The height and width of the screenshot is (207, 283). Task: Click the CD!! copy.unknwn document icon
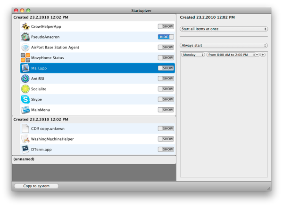coord(25,128)
